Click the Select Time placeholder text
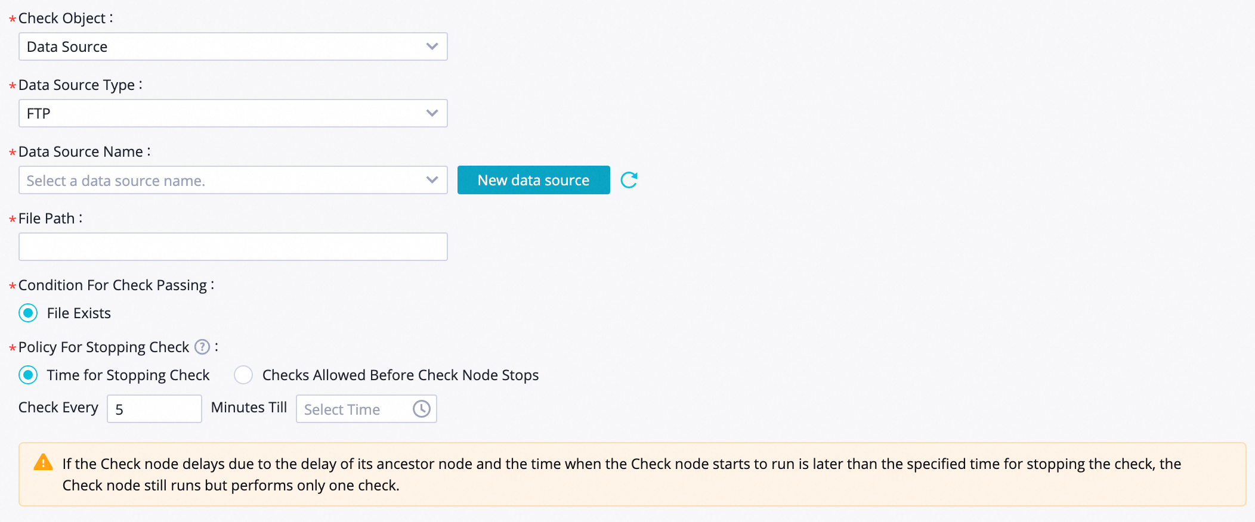This screenshot has height=522, width=1255. pyautogui.click(x=342, y=409)
